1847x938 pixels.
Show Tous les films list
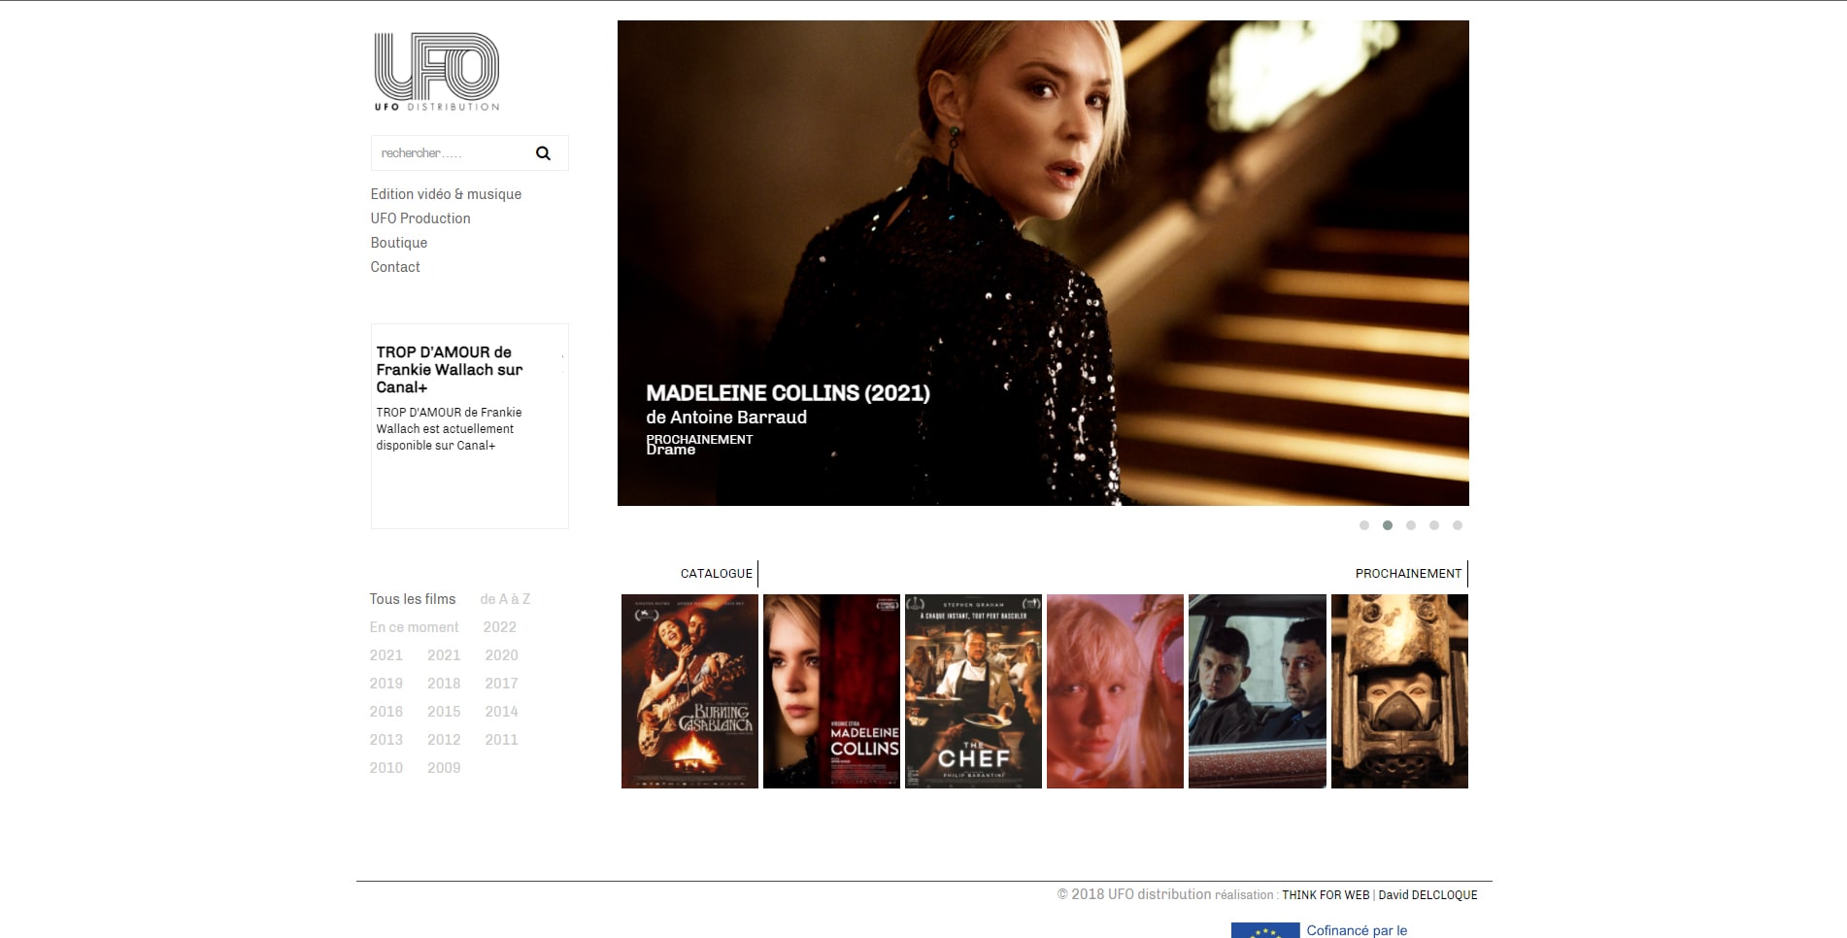(413, 599)
